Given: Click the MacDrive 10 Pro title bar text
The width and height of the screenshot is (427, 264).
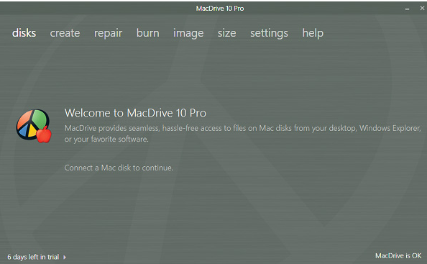Looking at the screenshot, I should pyautogui.click(x=220, y=9).
